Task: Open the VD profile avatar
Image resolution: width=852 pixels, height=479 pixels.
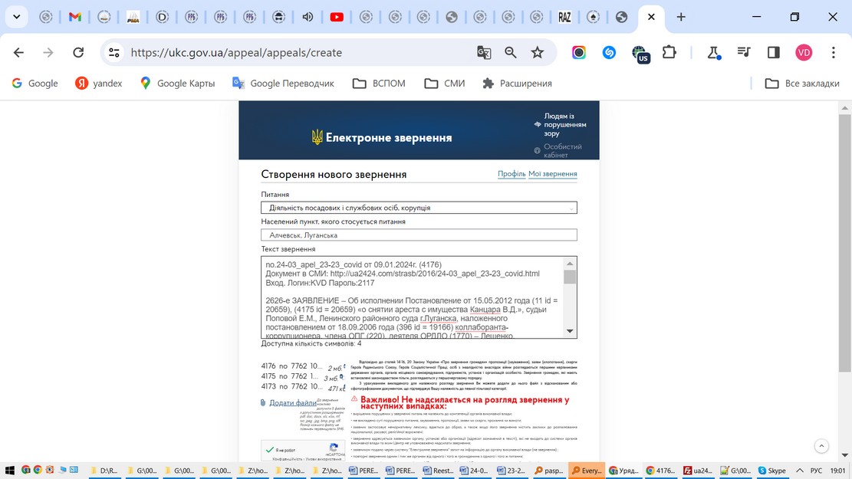Action: coord(804,53)
